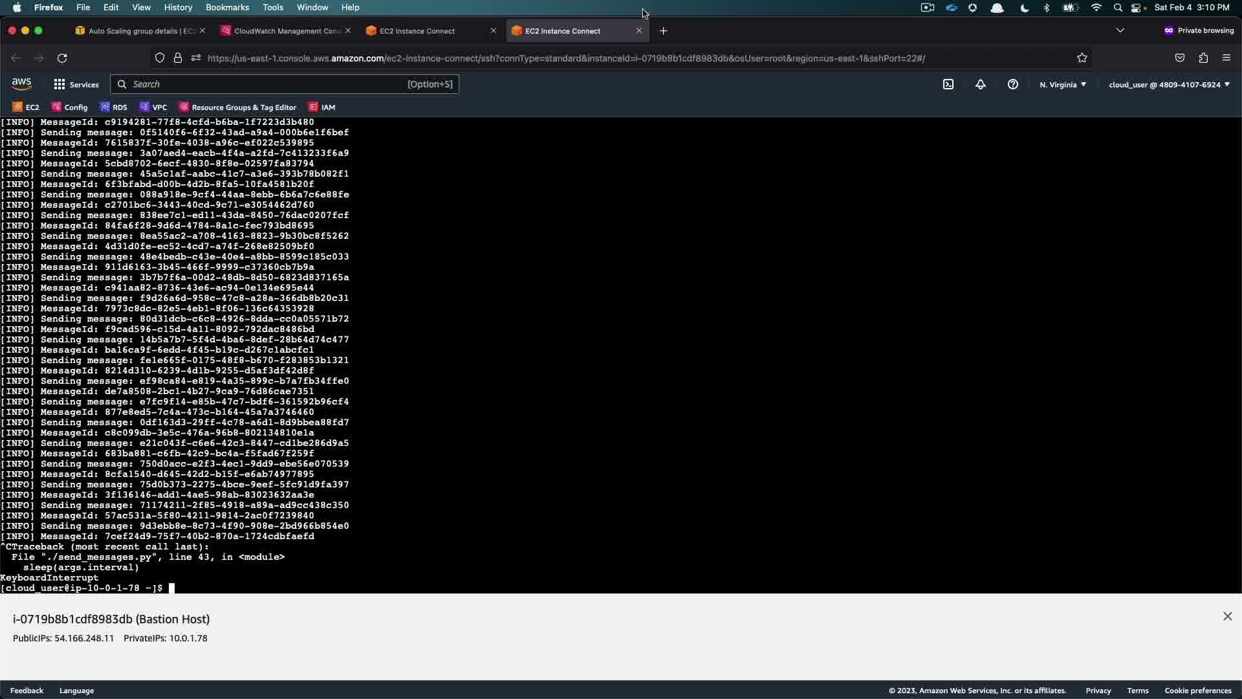Open AWS support help icon
The height and width of the screenshot is (699, 1242).
pyautogui.click(x=1013, y=84)
